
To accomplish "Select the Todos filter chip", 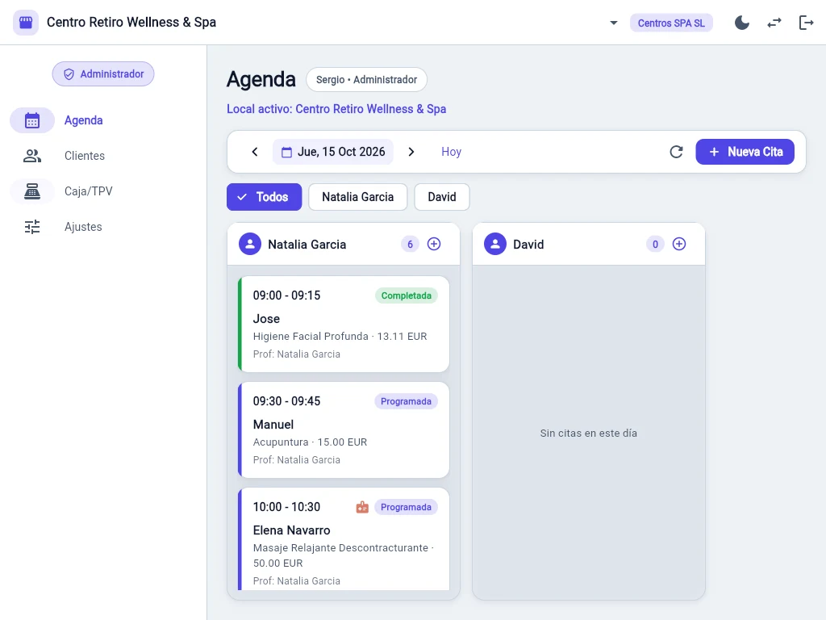I will [264, 197].
